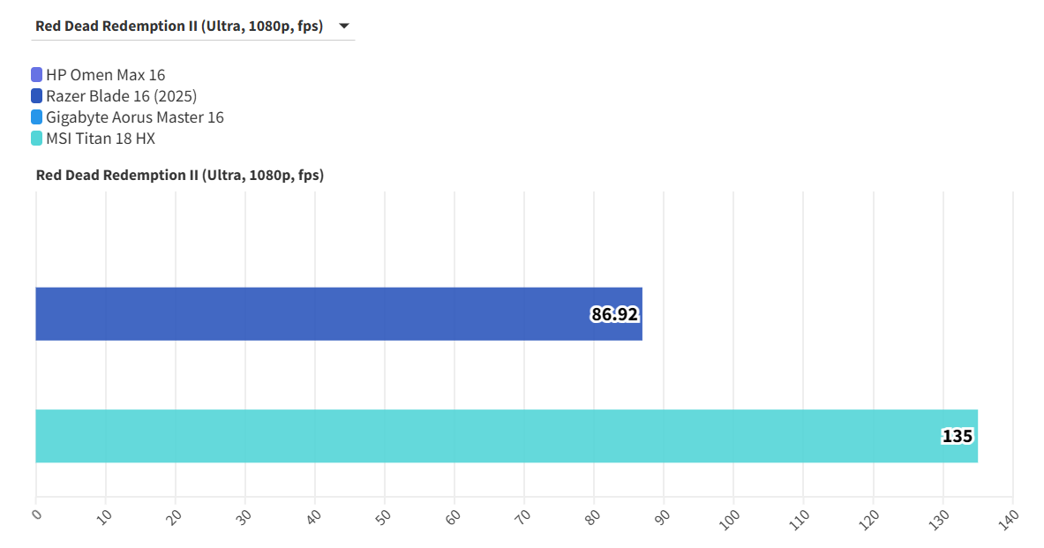This screenshot has width=1044, height=548.
Task: Toggle the MSI Titan 18 HX legend label
Action: [x=101, y=139]
